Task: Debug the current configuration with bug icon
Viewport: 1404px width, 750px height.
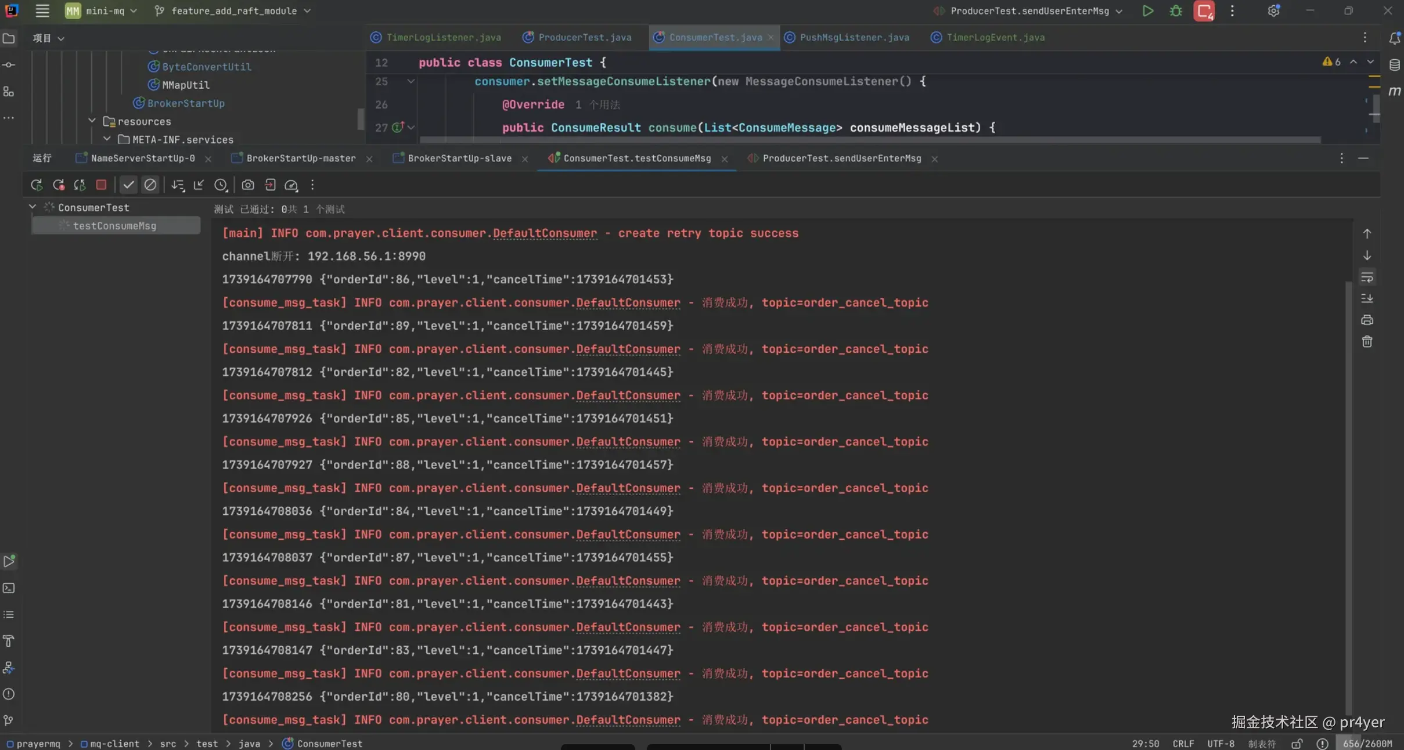Action: [x=1176, y=11]
